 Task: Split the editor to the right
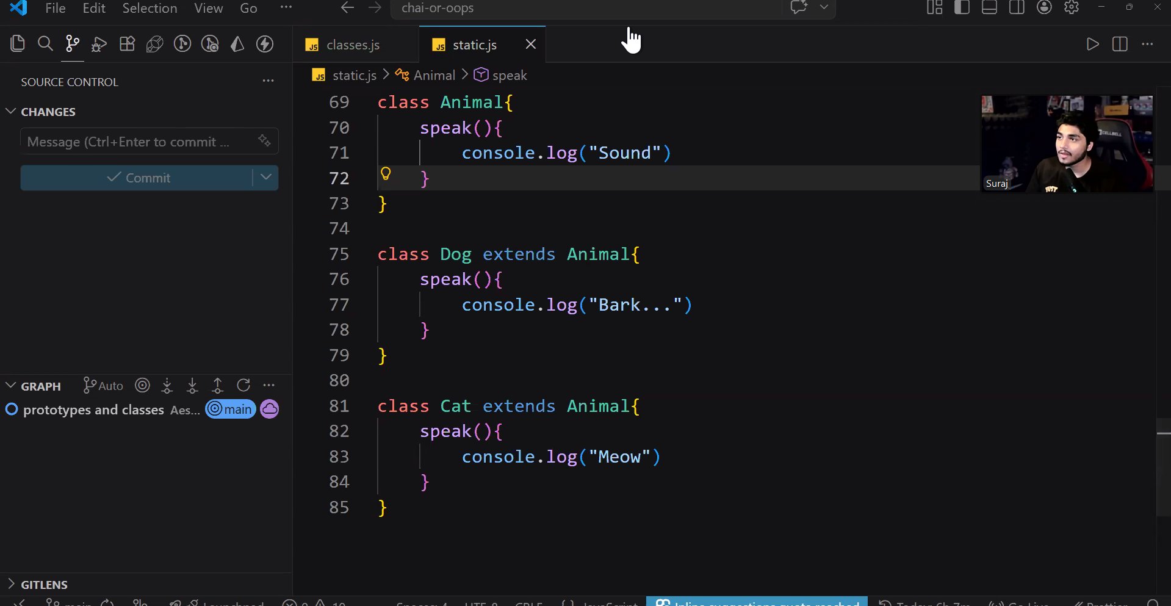click(x=1120, y=45)
